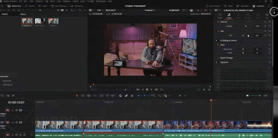Click the DIM audio button
The height and width of the screenshot is (138, 278).
[265, 96]
